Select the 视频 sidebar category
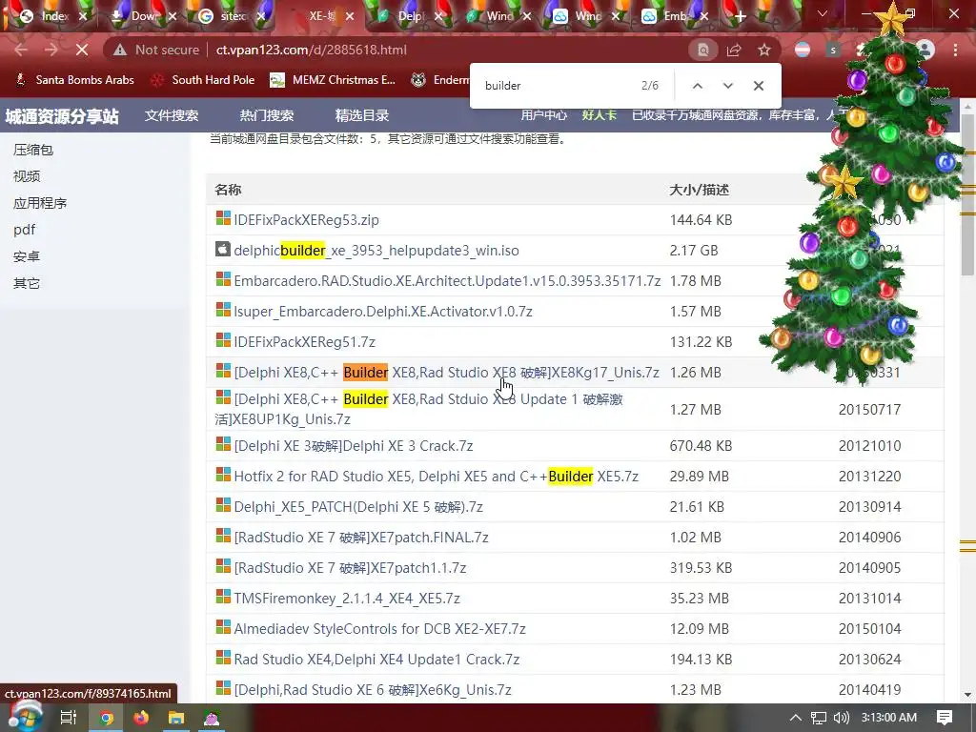The image size is (976, 732). tap(27, 176)
